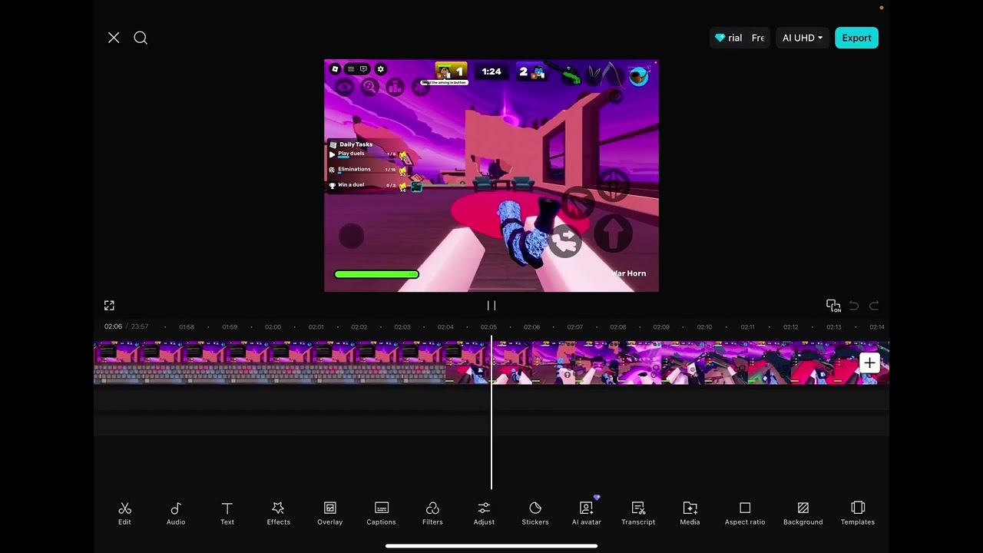The width and height of the screenshot is (983, 553).
Task: Click the 02:13 mark on timeline ruler
Action: click(833, 327)
